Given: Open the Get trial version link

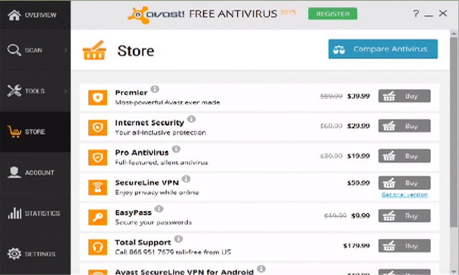Looking at the screenshot, I should pyautogui.click(x=405, y=195).
